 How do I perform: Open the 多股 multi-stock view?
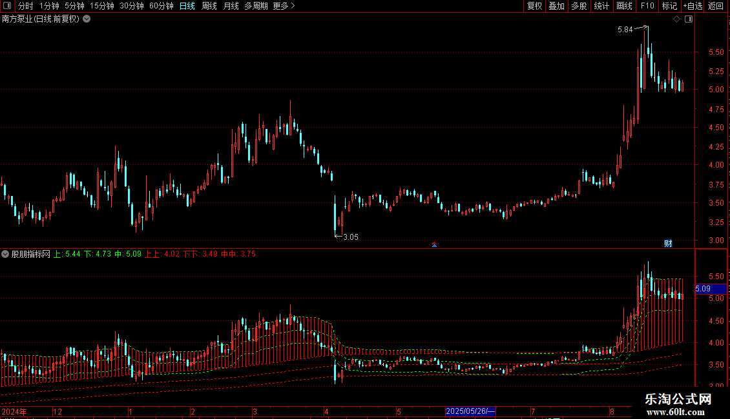[579, 6]
